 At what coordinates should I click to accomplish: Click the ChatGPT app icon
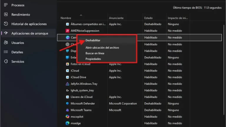67,44
